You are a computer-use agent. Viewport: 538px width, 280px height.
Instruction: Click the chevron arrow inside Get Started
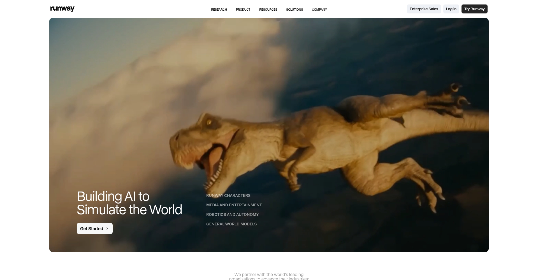107,228
